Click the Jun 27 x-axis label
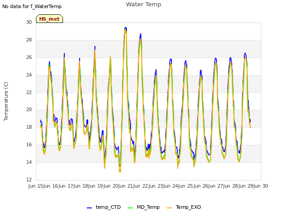This screenshot has height=216, width=288. point(216,186)
